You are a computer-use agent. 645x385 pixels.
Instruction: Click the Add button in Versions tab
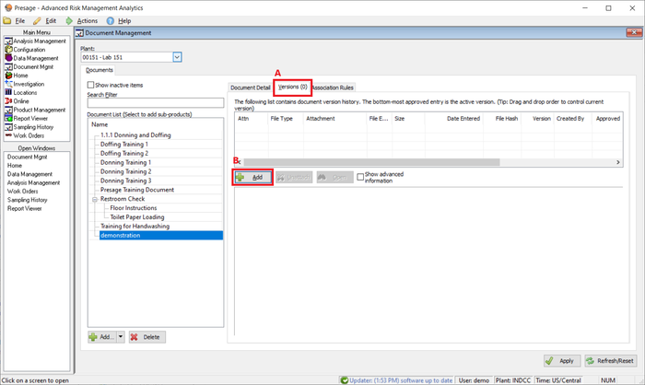pos(252,177)
